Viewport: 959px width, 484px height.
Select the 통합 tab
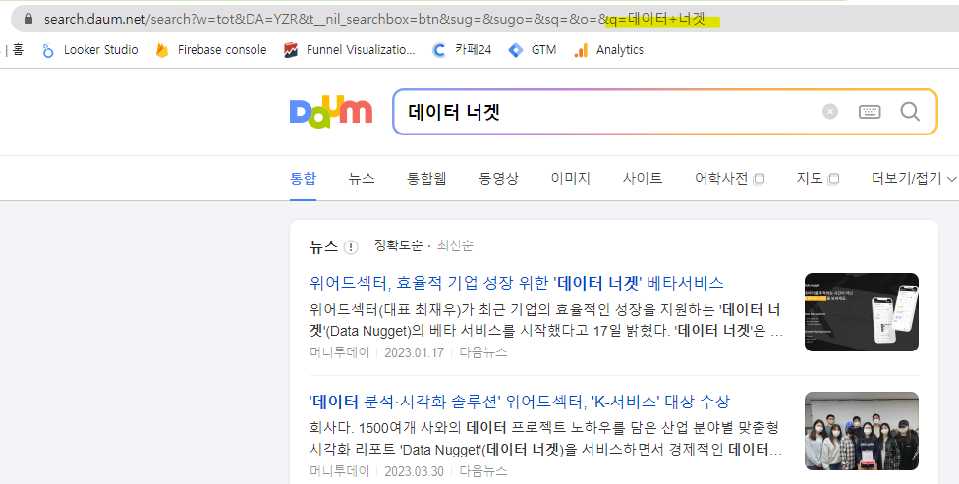[303, 178]
